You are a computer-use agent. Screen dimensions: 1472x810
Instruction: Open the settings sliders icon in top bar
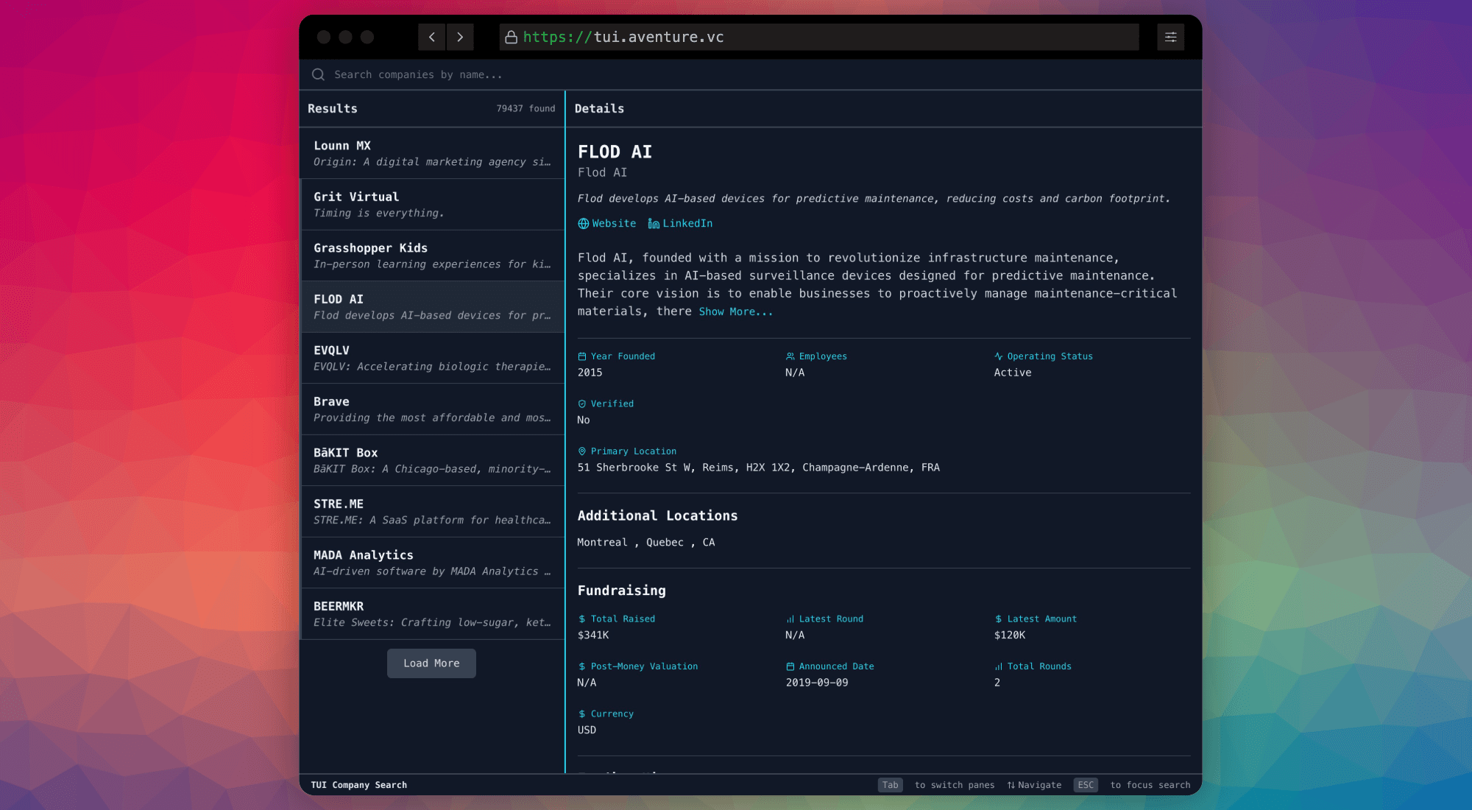pyautogui.click(x=1170, y=37)
